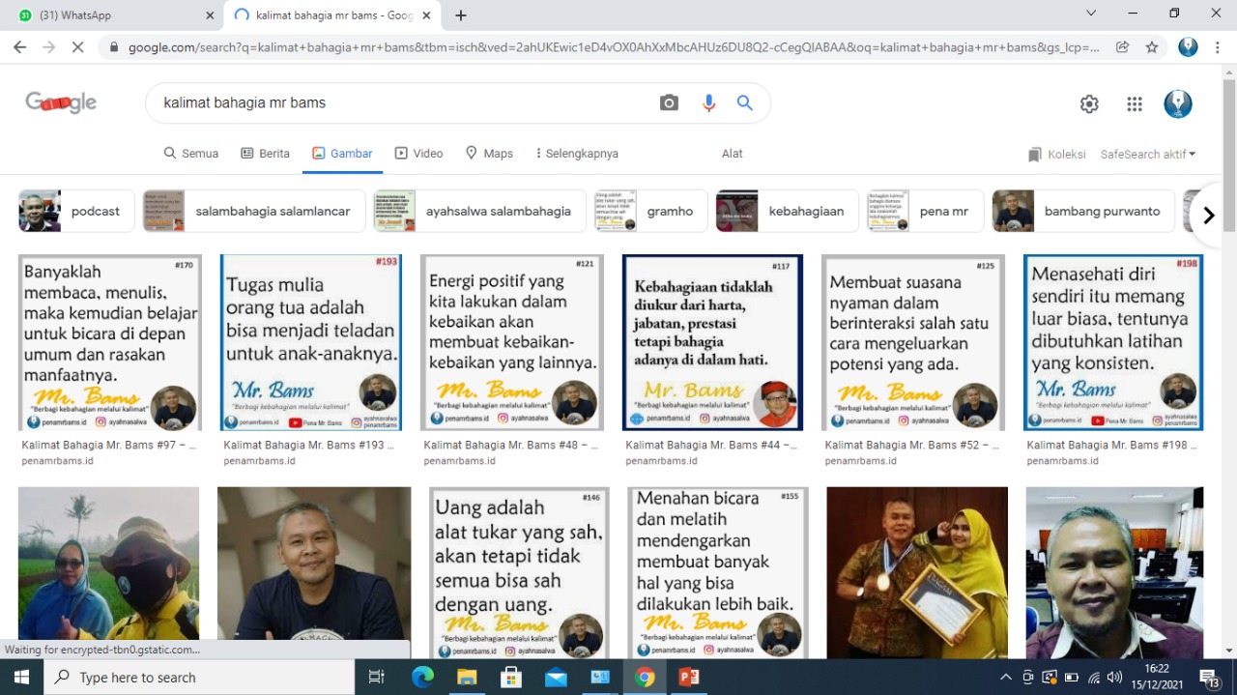Open image quote #117 Kebahagiaan tidaklah
This screenshot has height=695, width=1237.
[x=712, y=342]
